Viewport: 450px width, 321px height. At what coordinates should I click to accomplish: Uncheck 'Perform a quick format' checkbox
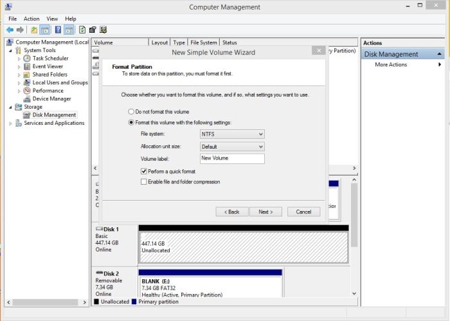143,171
